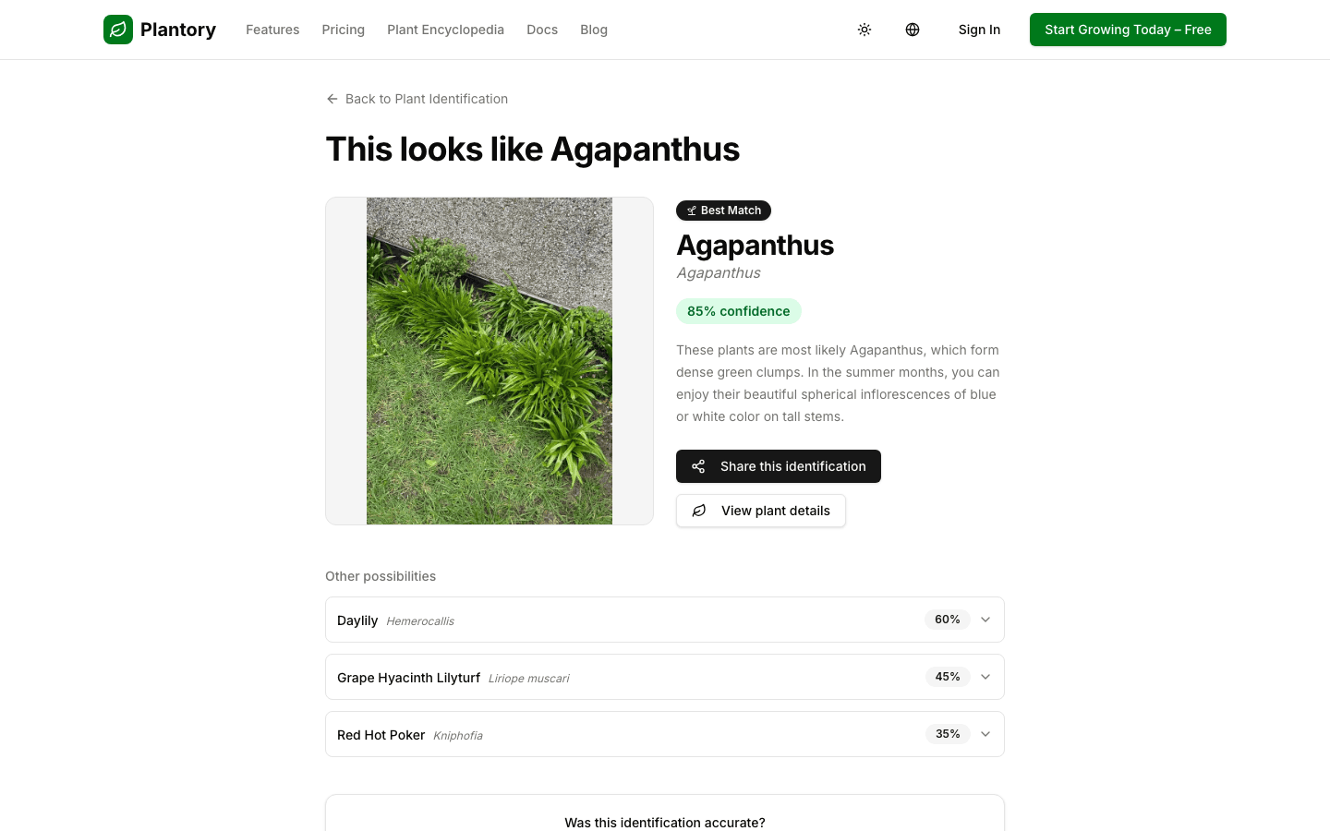1330x831 pixels.
Task: Click the back arrow icon
Action: click(332, 99)
